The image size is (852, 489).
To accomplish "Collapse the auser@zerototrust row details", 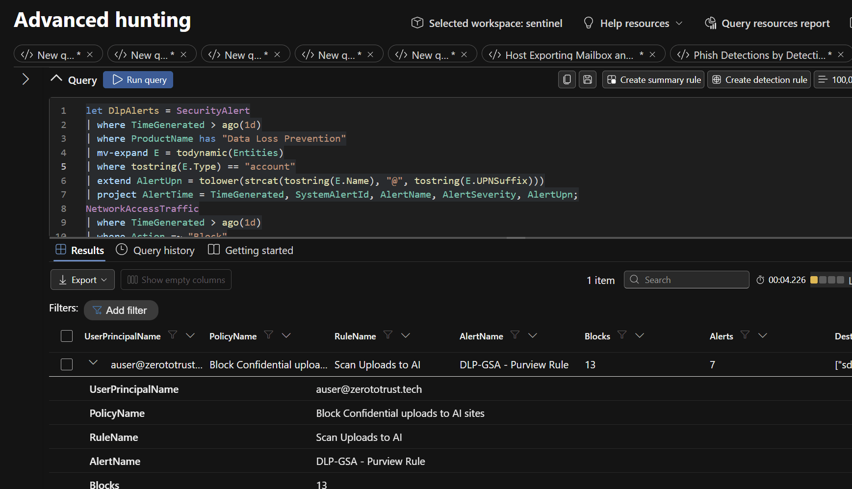I will [93, 362].
